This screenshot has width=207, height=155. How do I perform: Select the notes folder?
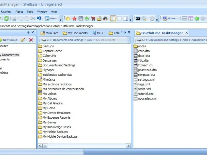pos(140,46)
